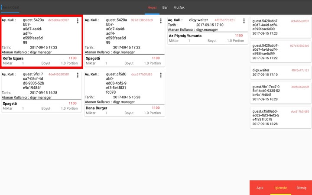Screen dimensions: 312x195
Task: Select sidebar entry dcc517b3fd85
Action: tap(280, 117)
